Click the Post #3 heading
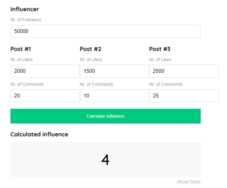The width and height of the screenshot is (227, 188). (x=160, y=49)
